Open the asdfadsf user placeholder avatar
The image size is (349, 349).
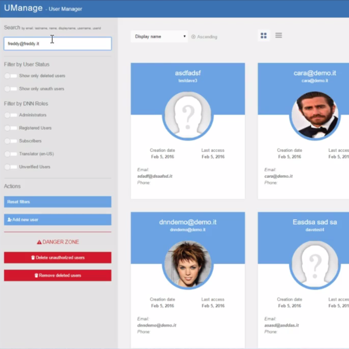click(x=188, y=116)
